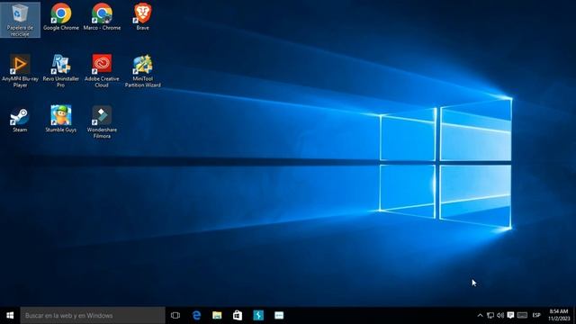This screenshot has width=576, height=324.
Task: Open the last pinned taskbar app
Action: click(x=279, y=315)
